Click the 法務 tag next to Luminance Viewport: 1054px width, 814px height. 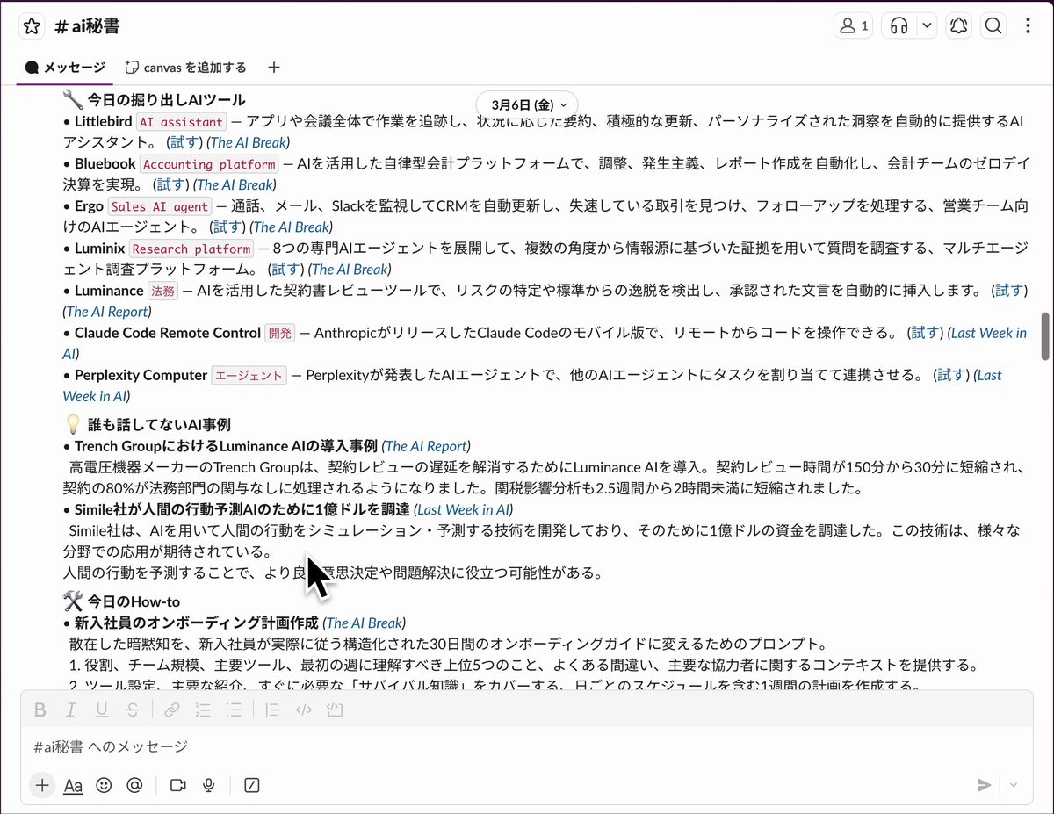click(162, 291)
